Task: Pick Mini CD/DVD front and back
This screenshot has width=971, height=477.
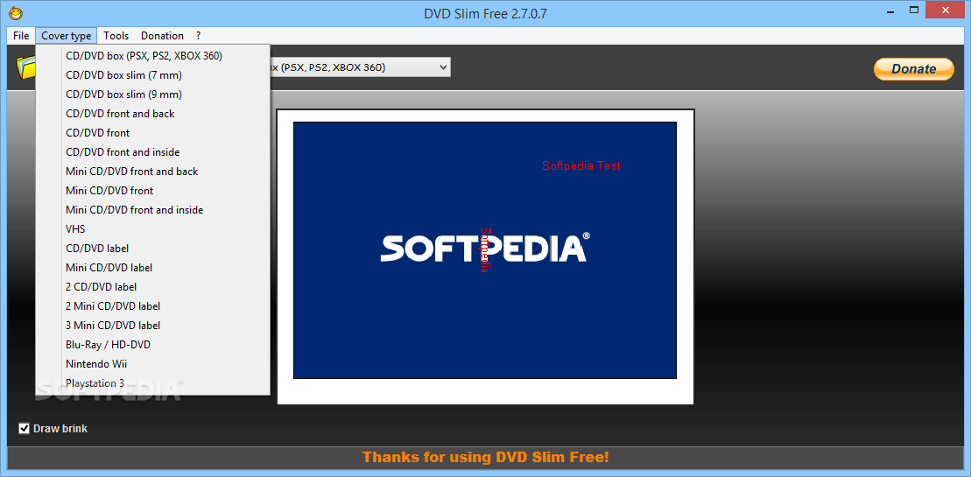Action: (153, 171)
